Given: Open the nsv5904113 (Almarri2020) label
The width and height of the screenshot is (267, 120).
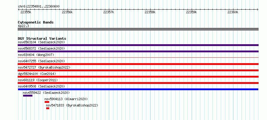Looking at the screenshot, I should (66, 99).
